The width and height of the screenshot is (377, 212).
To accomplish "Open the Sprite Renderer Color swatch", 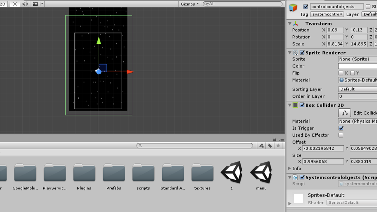I will pyautogui.click(x=358, y=66).
